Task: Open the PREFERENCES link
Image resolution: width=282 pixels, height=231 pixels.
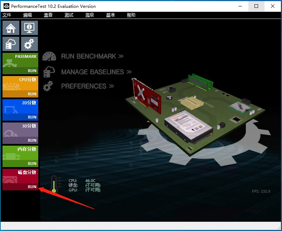Action: point(88,86)
